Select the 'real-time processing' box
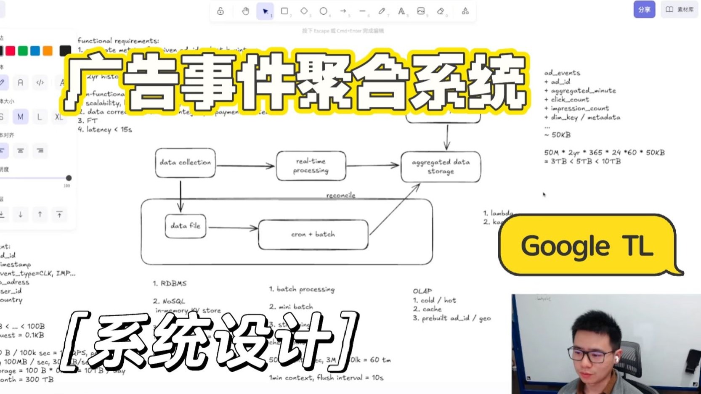The width and height of the screenshot is (701, 394). pos(311,166)
